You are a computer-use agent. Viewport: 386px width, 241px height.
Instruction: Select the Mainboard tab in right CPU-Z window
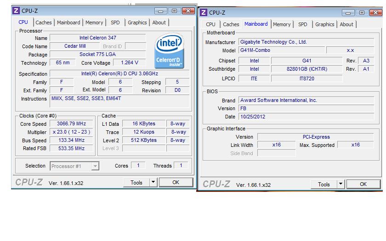[256, 24]
